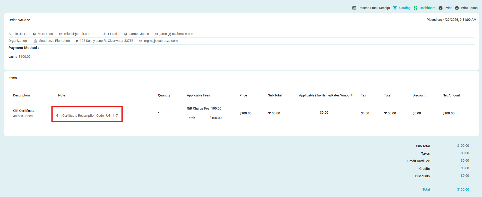Click email mlucci@etrak.com

(78, 34)
